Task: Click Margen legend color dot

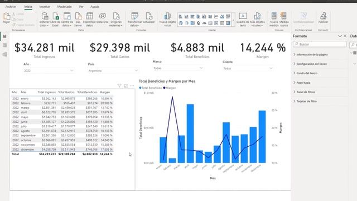Action: click(164, 88)
